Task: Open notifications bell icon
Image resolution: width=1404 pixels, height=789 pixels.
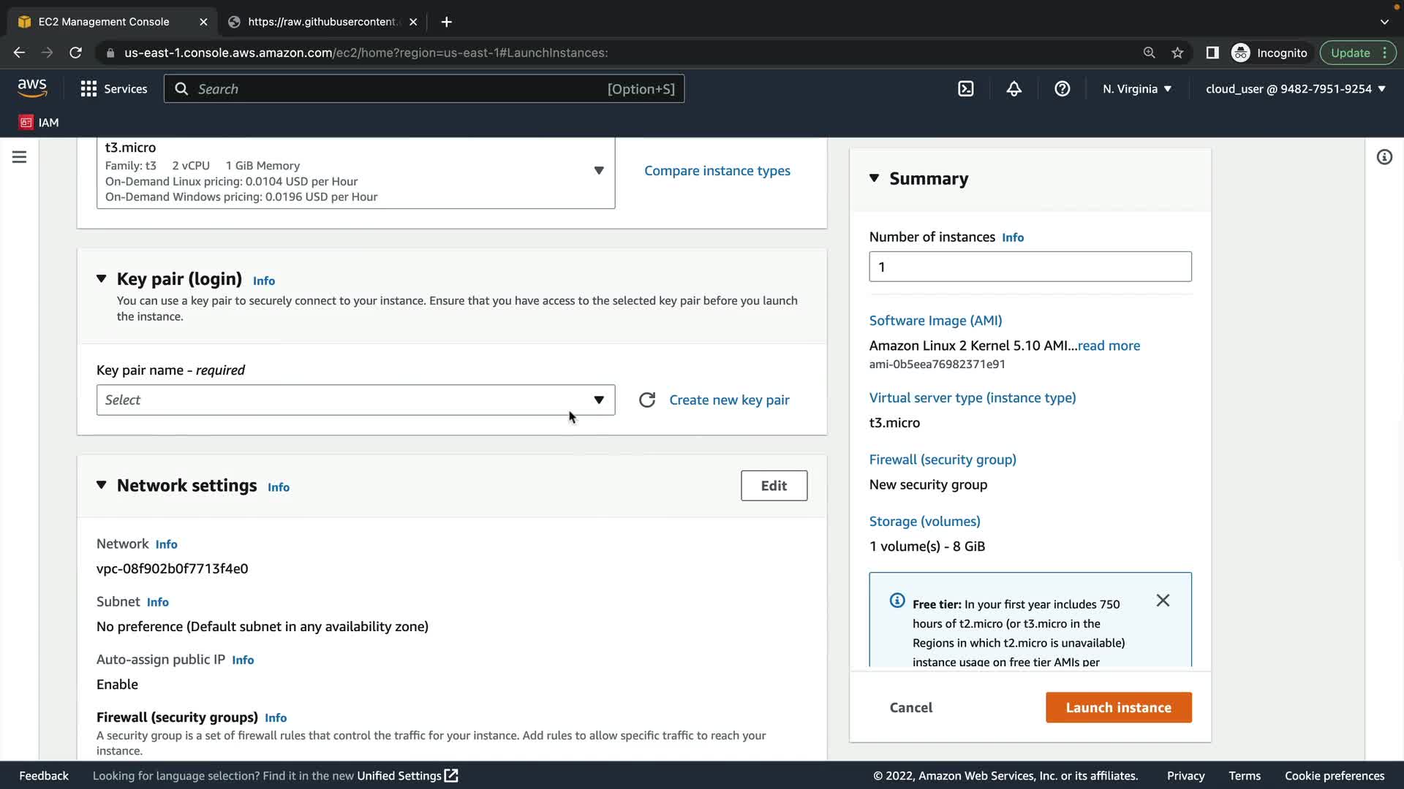Action: [1014, 89]
